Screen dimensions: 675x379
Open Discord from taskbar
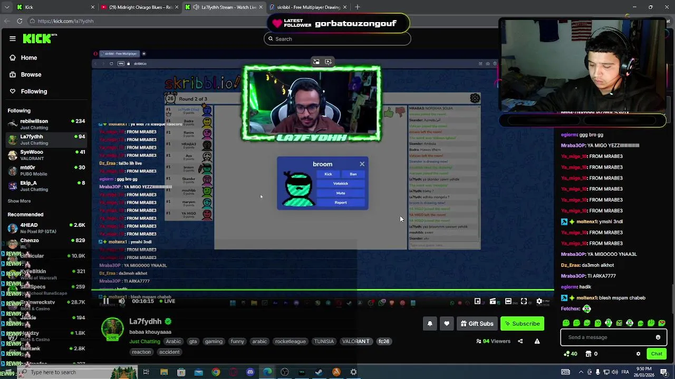pos(250,372)
